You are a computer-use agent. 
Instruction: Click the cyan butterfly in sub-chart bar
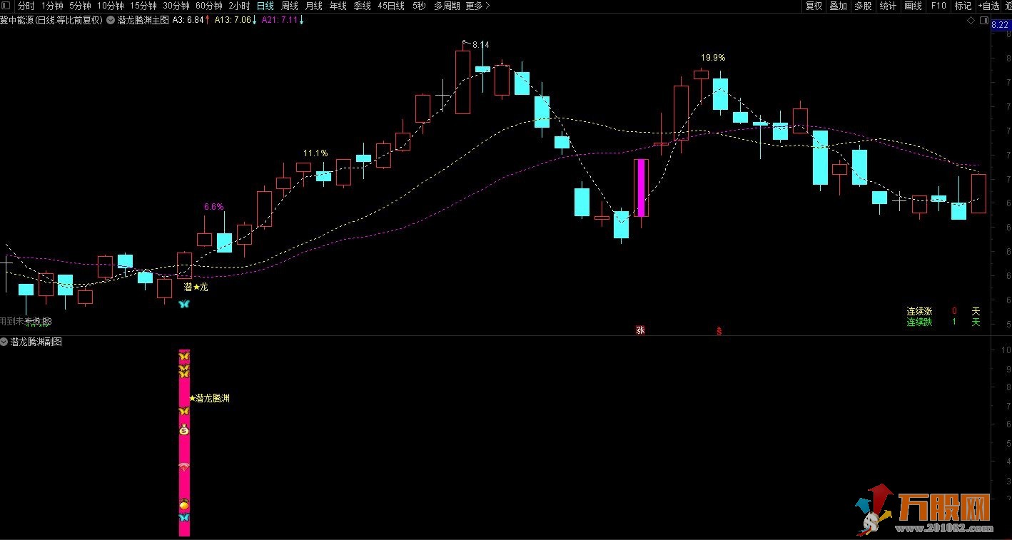pyautogui.click(x=184, y=517)
